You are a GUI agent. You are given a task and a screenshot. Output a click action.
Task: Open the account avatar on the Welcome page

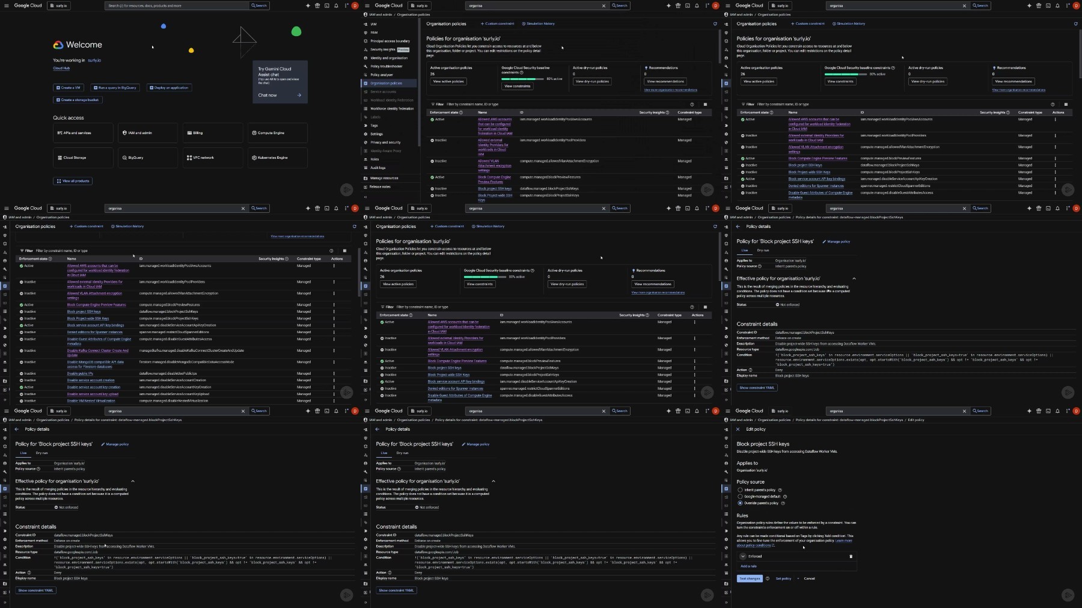[355, 5]
